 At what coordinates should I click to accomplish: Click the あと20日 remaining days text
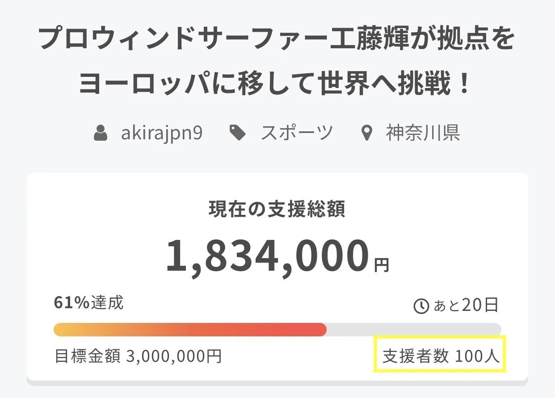tap(466, 306)
